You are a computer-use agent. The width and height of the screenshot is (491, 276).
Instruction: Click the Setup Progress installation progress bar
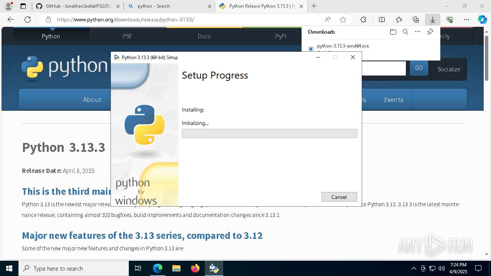coord(269,133)
